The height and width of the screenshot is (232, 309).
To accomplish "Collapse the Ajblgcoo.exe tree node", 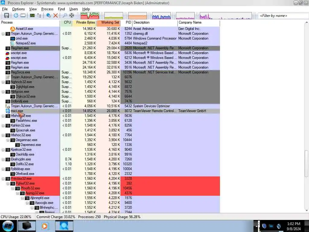I will 3,92.
